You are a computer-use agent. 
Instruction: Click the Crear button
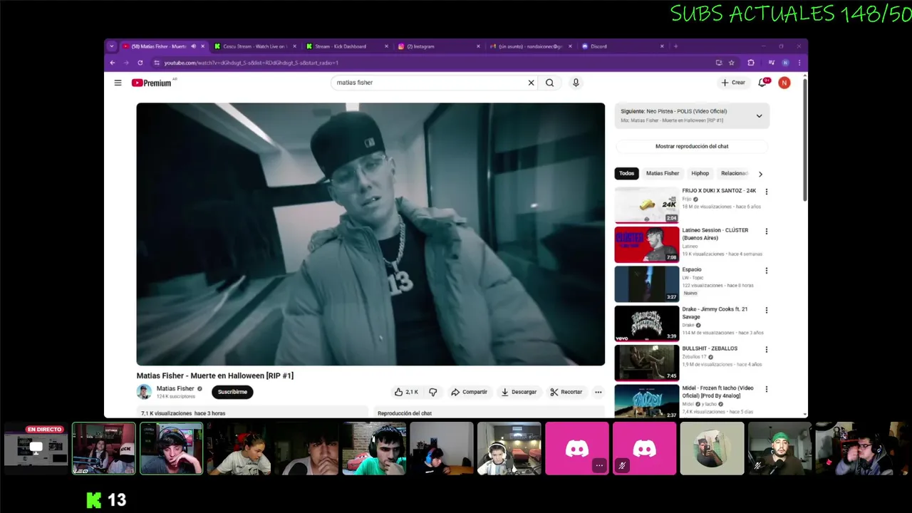tap(733, 83)
